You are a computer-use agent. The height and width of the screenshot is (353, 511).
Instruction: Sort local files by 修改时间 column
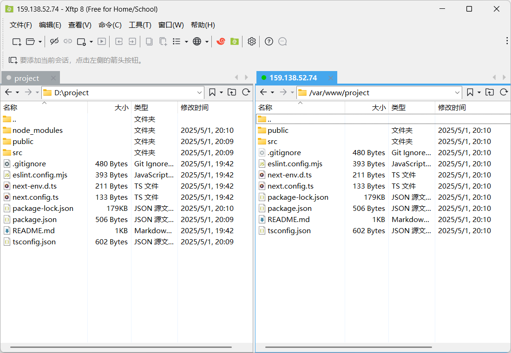click(x=215, y=108)
